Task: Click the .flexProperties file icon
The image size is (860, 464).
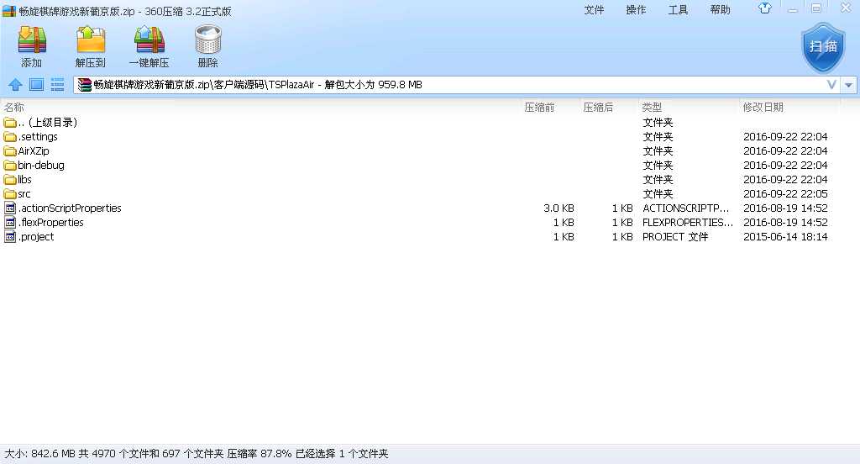Action: click(10, 223)
